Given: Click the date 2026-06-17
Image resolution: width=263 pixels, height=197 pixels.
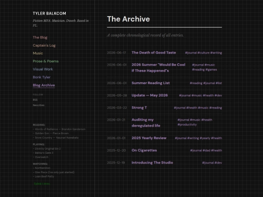Looking at the screenshot, I should (116, 53).
